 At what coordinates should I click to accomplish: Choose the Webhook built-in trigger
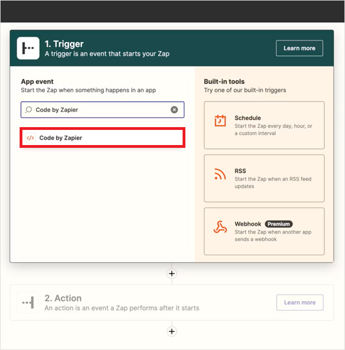click(264, 231)
